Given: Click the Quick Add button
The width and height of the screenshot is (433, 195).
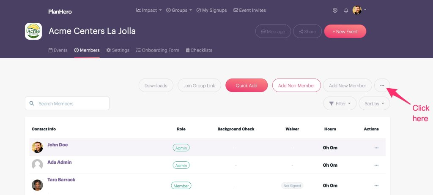Looking at the screenshot, I should (x=247, y=86).
